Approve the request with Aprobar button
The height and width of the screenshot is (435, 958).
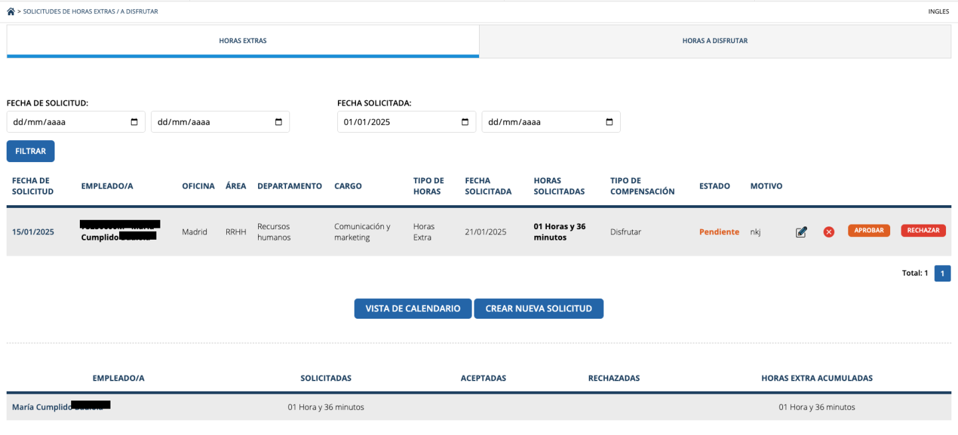click(x=868, y=230)
